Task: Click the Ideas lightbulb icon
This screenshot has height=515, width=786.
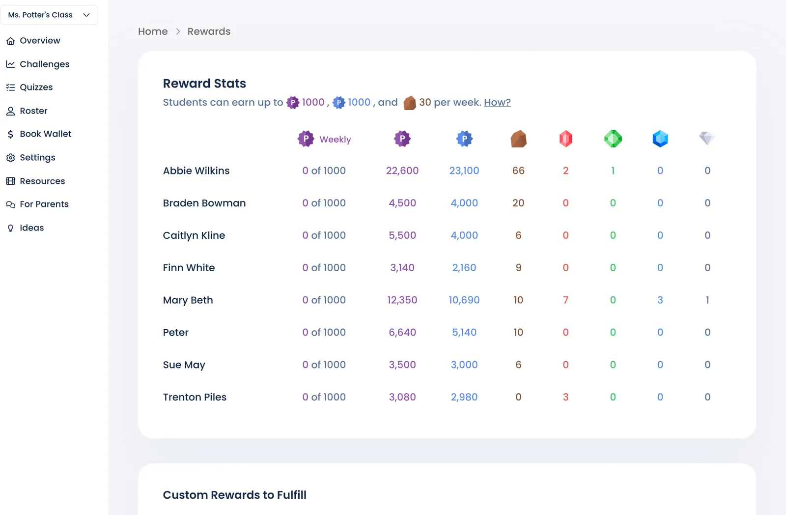Action: (10, 228)
